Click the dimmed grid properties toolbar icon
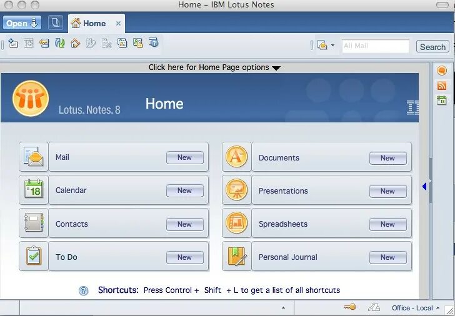This screenshot has height=316, width=455. [x=29, y=43]
